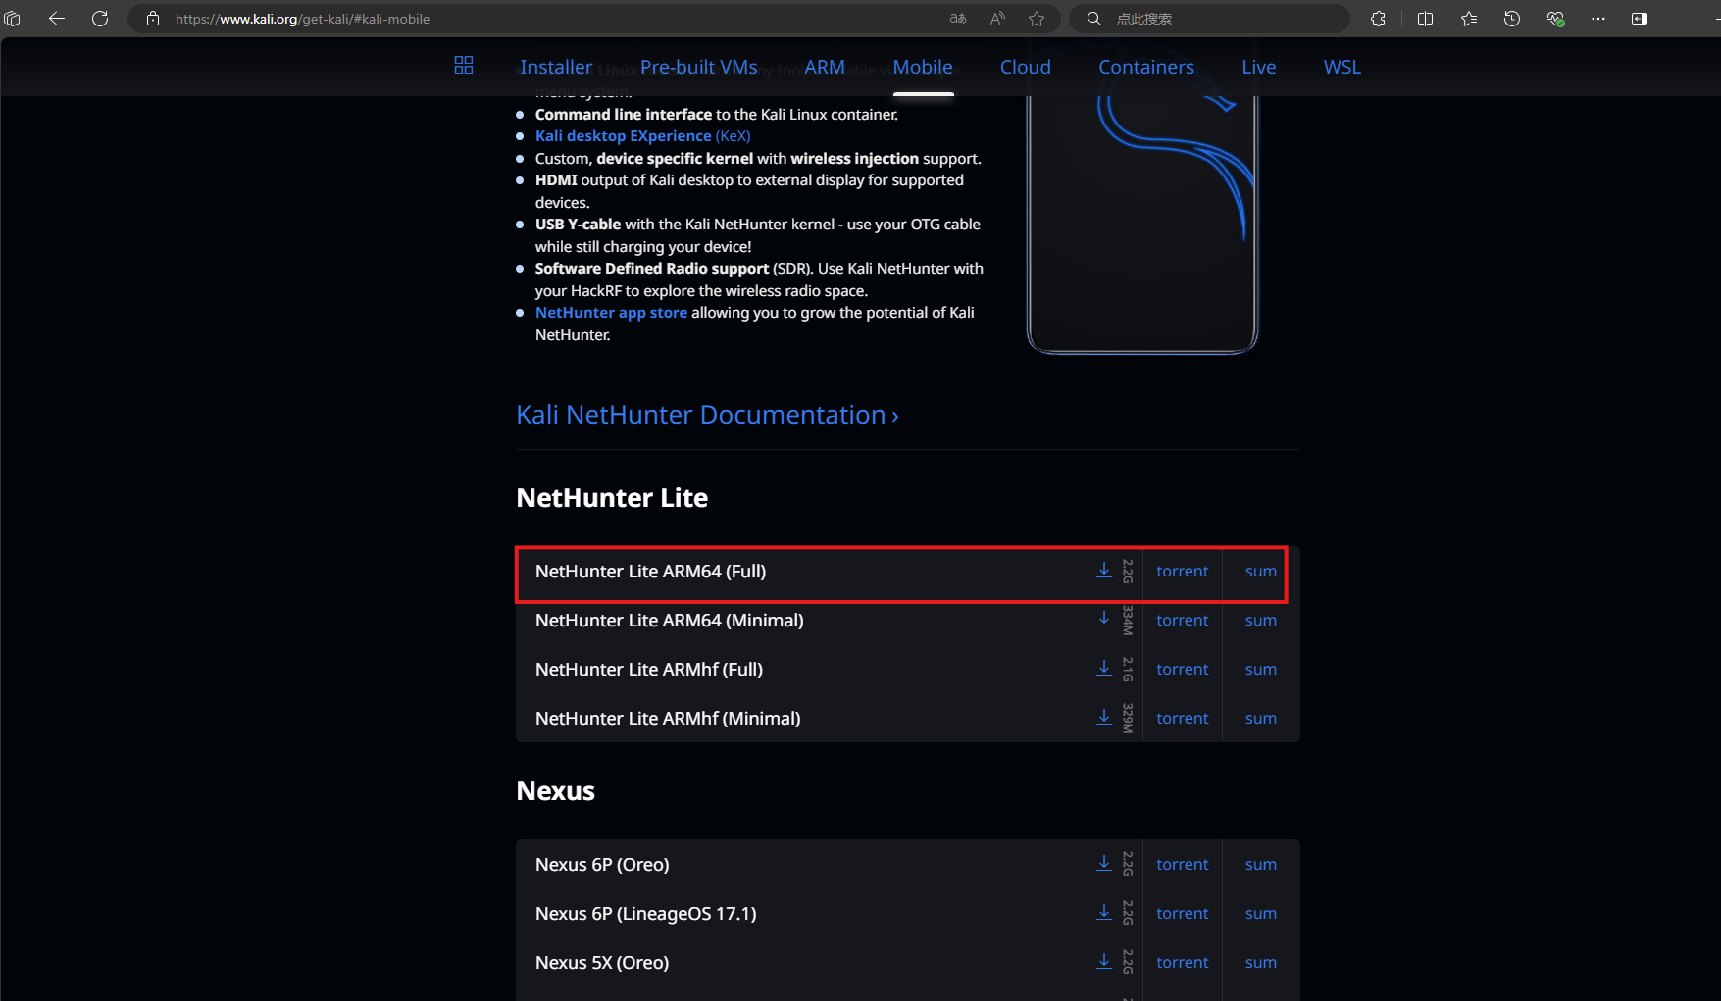This screenshot has width=1721, height=1001.
Task: Open sum for Nexus 6P (LineageOS 17.1)
Action: click(x=1260, y=913)
